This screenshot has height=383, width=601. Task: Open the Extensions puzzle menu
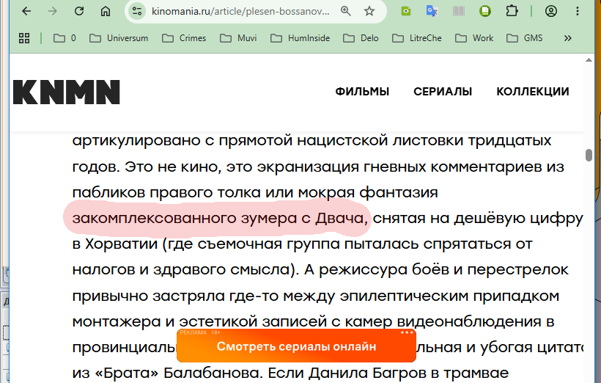click(x=512, y=11)
